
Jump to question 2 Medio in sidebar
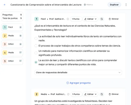coord(12,36)
